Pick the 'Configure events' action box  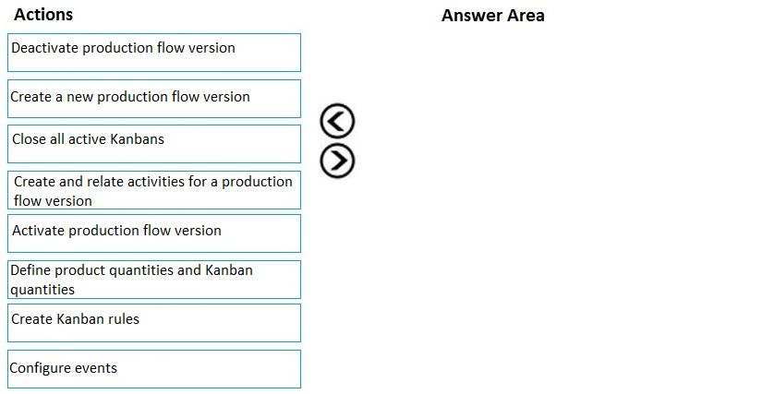pos(154,369)
